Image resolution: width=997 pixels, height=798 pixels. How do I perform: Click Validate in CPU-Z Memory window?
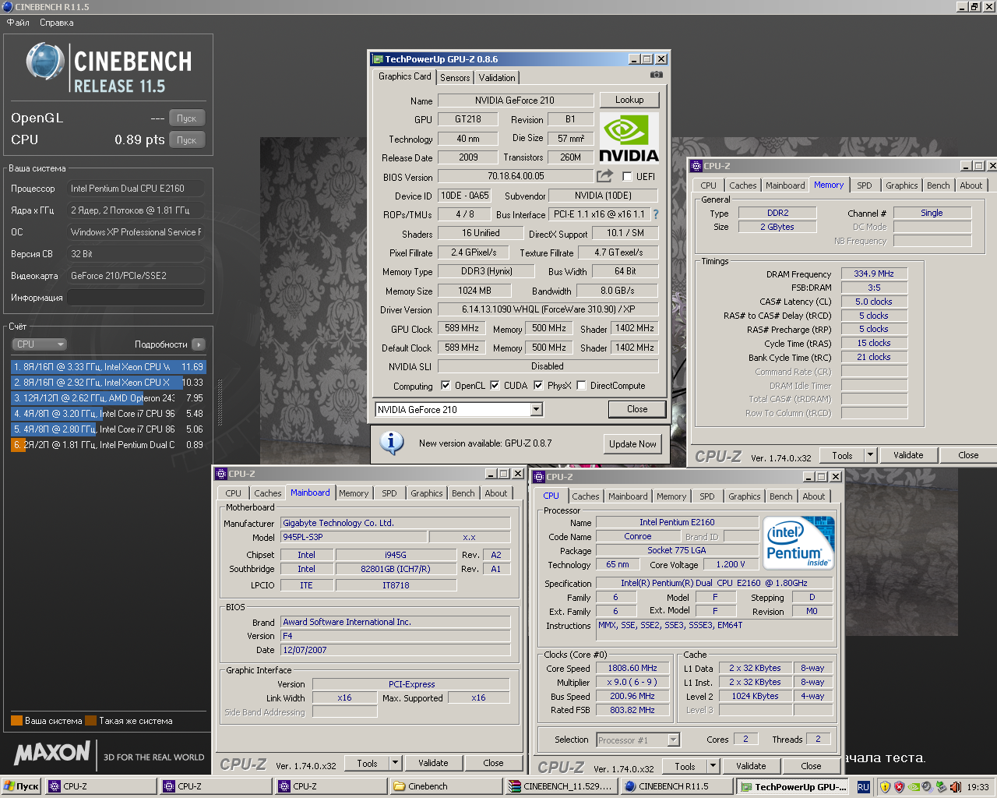(x=908, y=455)
